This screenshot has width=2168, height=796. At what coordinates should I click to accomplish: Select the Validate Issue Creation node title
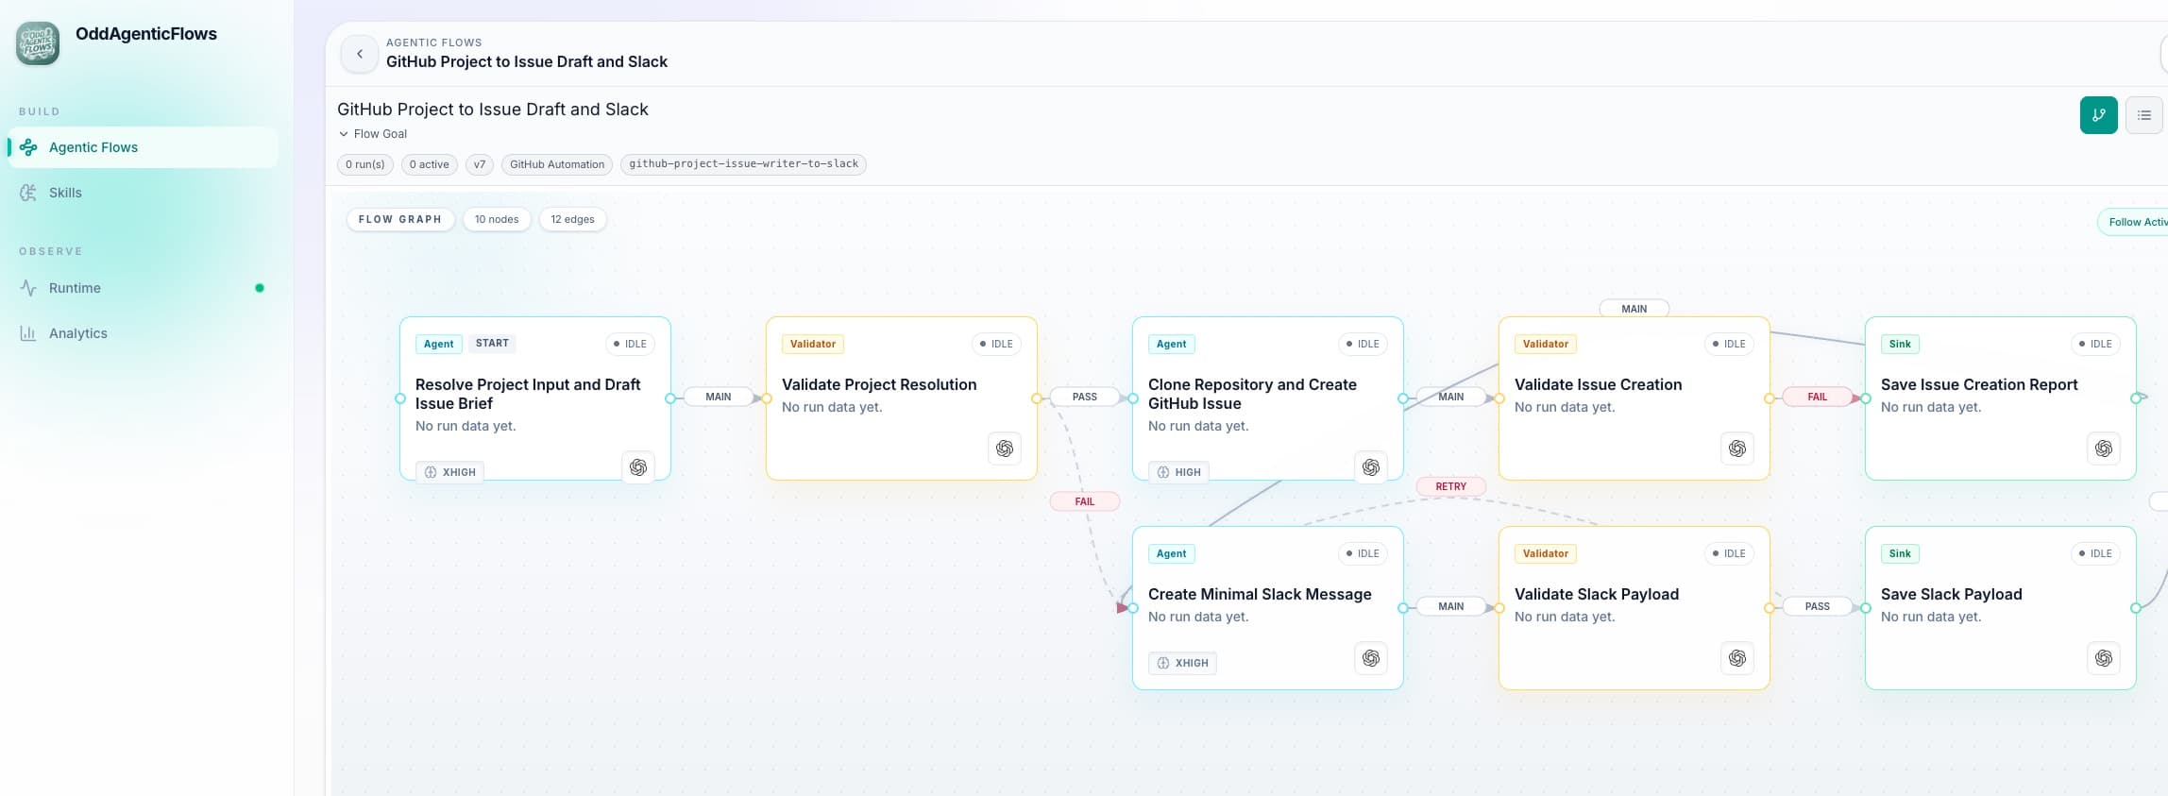pos(1599,384)
